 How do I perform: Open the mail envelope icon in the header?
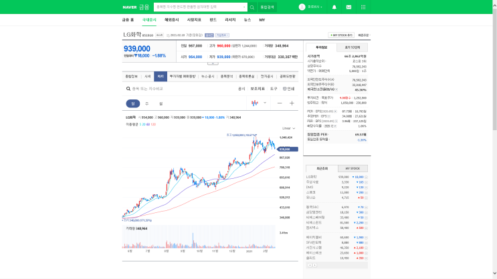point(349,7)
